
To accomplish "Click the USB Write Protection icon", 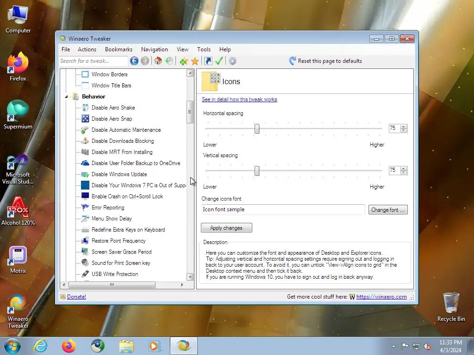I will pos(85,274).
